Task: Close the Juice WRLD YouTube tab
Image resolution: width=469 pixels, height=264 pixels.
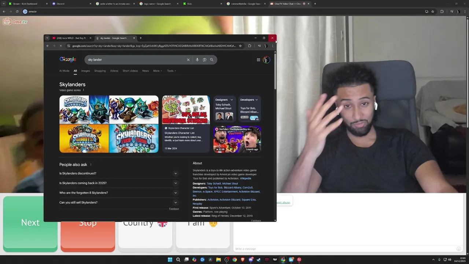Action: (x=91, y=38)
